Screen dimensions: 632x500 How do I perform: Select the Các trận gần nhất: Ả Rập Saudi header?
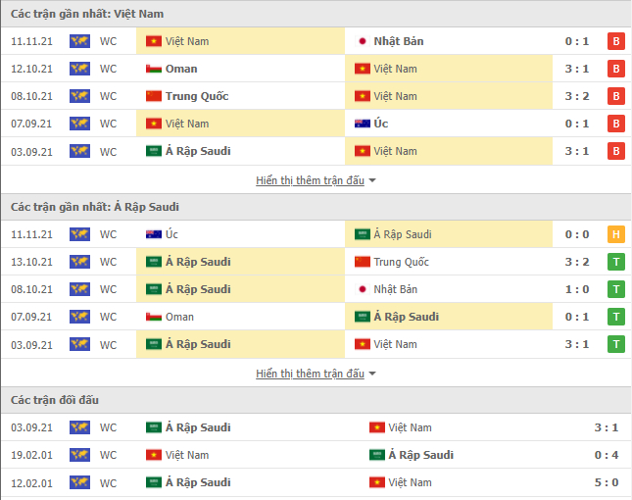95,207
